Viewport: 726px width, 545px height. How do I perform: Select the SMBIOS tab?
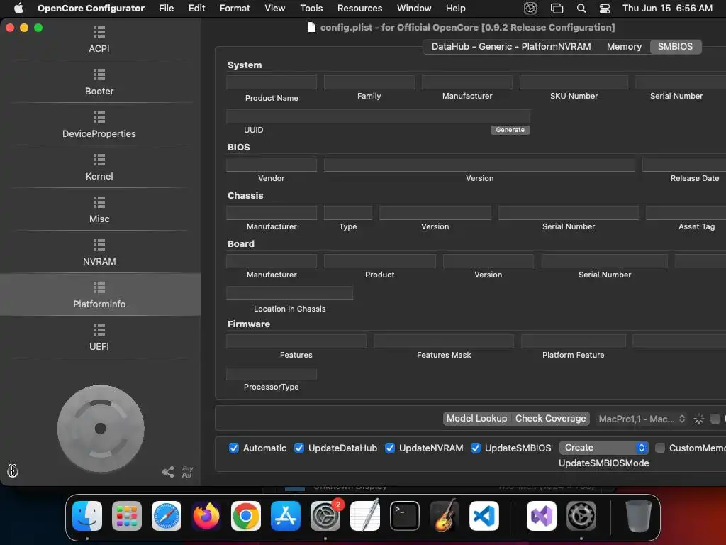(676, 46)
